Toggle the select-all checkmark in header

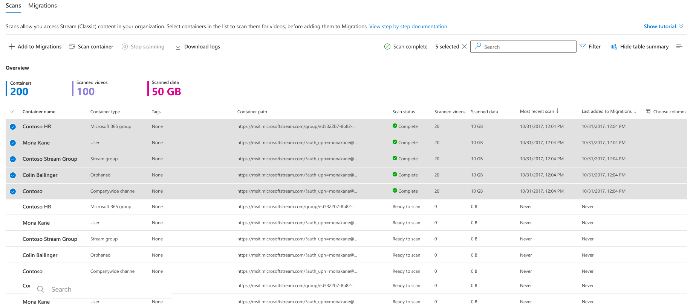coord(12,112)
